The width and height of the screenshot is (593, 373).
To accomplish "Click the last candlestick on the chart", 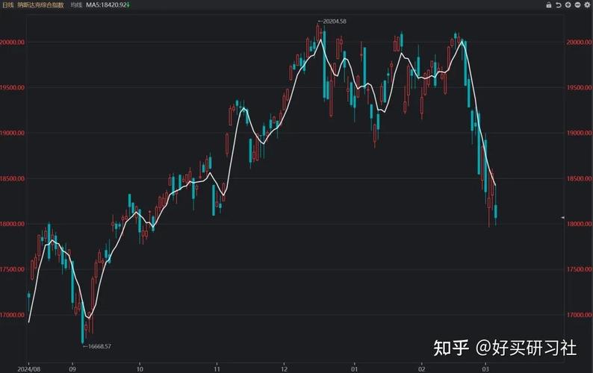I will click(495, 211).
